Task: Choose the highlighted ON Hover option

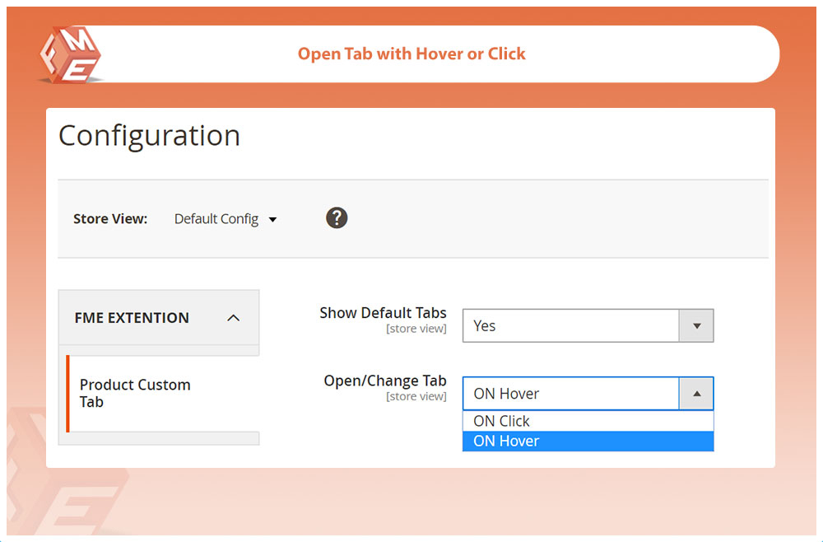Action: 506,442
